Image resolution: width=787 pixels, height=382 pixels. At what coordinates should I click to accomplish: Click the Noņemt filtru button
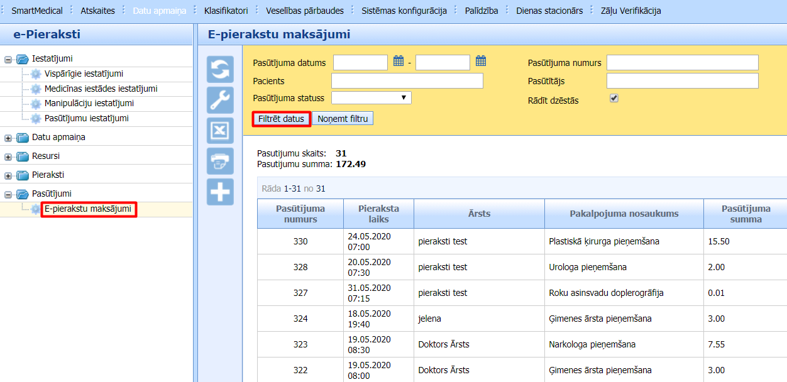tap(343, 119)
